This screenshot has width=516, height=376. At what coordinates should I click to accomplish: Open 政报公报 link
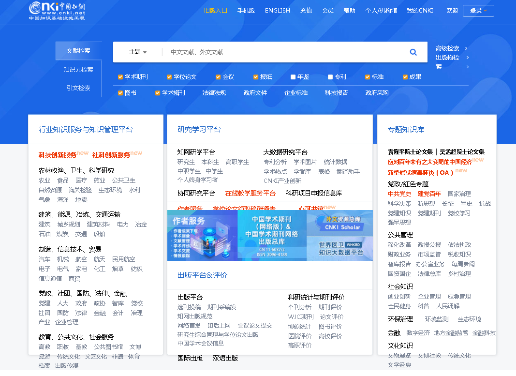coord(429,245)
